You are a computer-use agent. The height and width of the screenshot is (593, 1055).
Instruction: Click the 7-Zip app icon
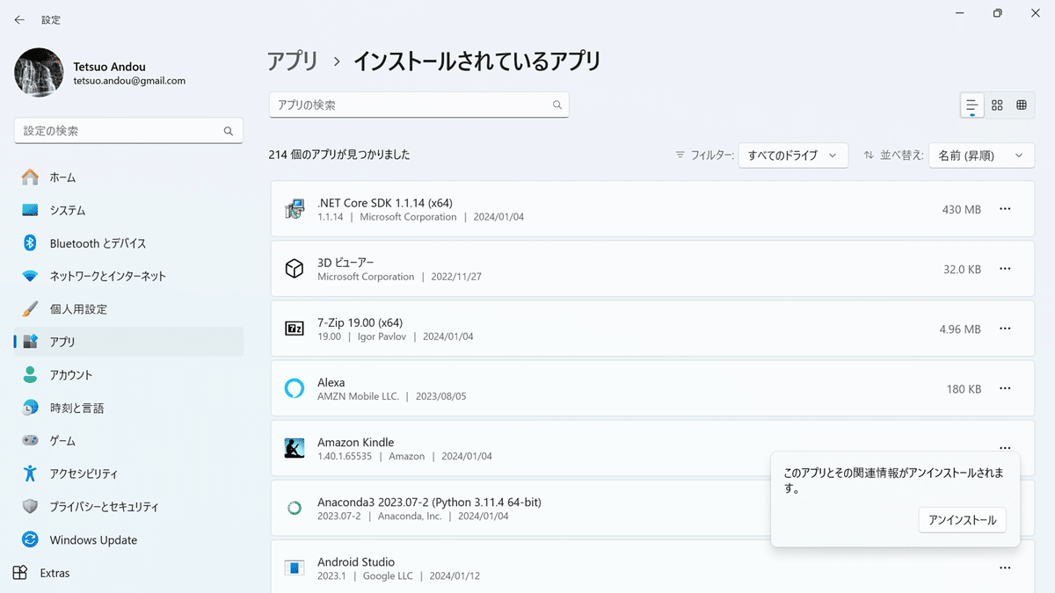[295, 329]
